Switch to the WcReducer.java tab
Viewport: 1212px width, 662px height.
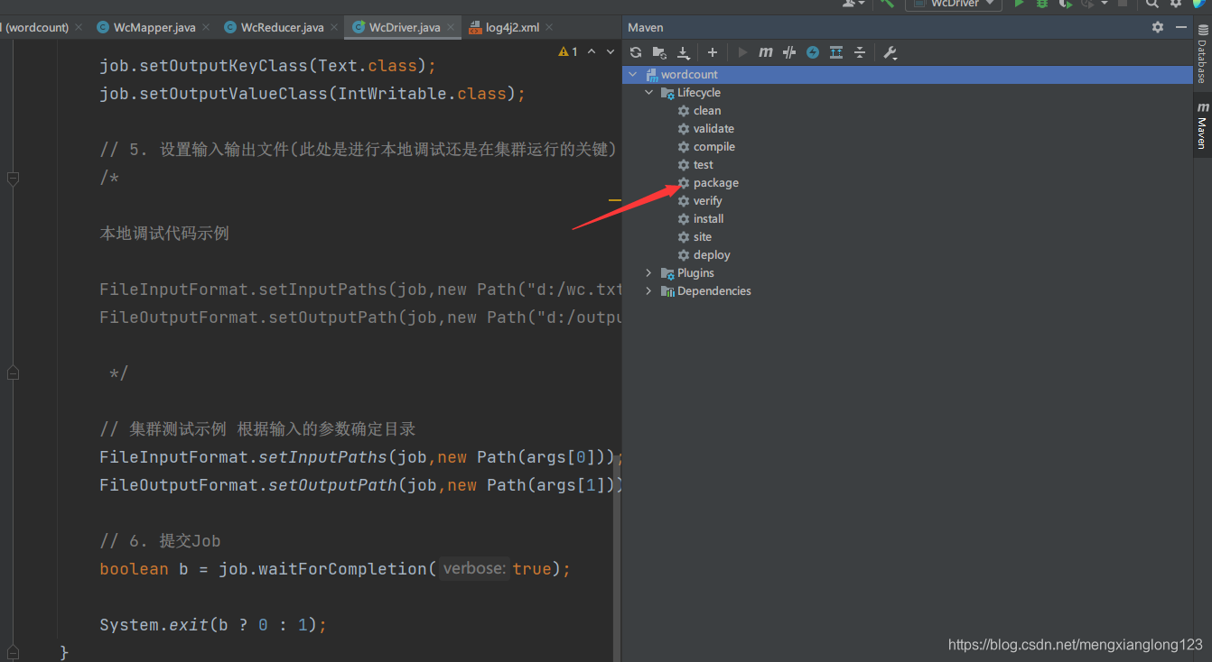tap(282, 27)
